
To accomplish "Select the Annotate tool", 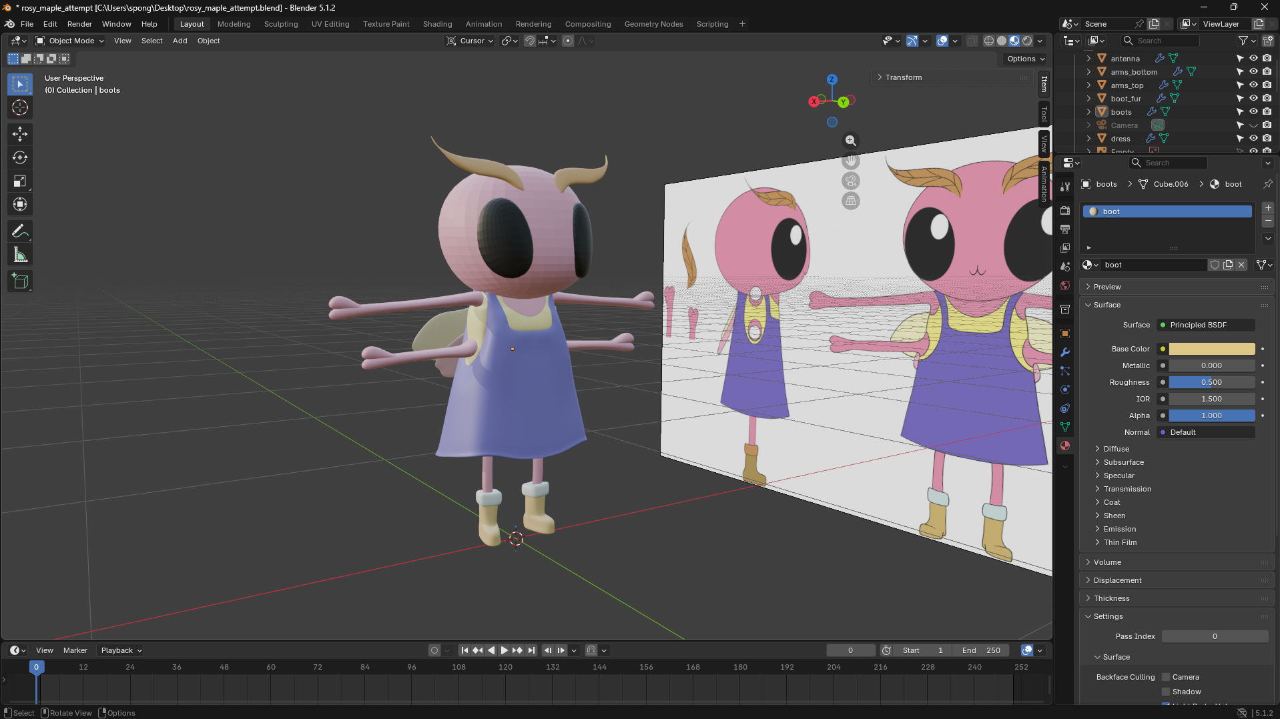I will 20,231.
